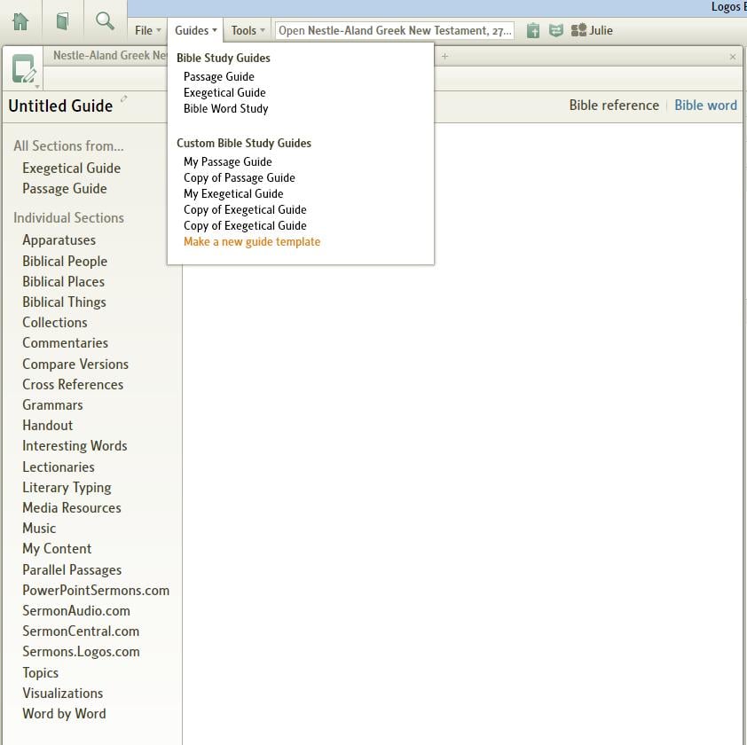This screenshot has width=747, height=745.
Task: Add the Sermons.Logos.com section
Action: point(81,652)
